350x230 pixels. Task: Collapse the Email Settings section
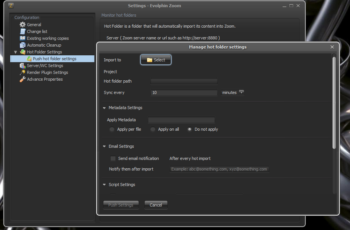[104, 147]
